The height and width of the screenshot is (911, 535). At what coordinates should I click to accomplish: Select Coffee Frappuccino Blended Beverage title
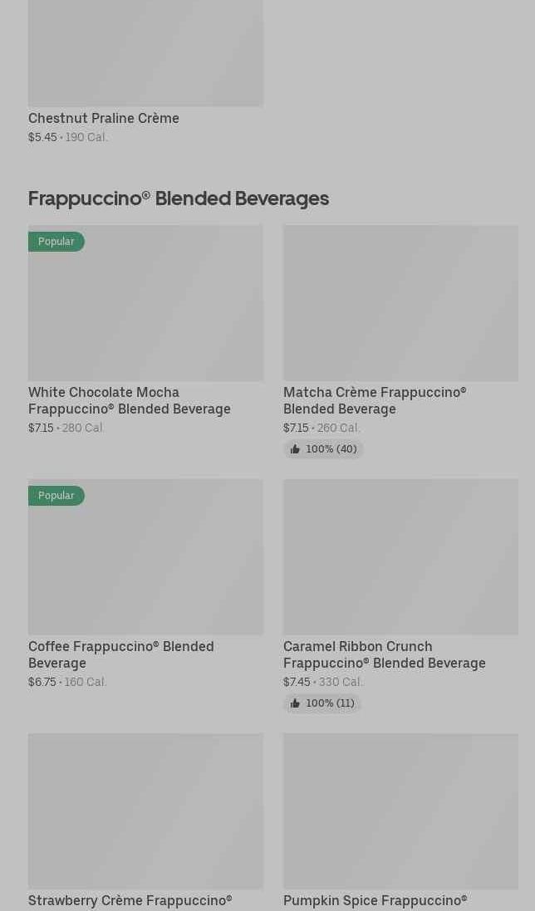click(x=120, y=654)
